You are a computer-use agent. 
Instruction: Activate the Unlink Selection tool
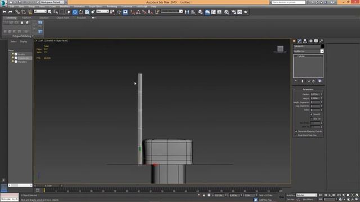pyautogui.click(x=24, y=12)
